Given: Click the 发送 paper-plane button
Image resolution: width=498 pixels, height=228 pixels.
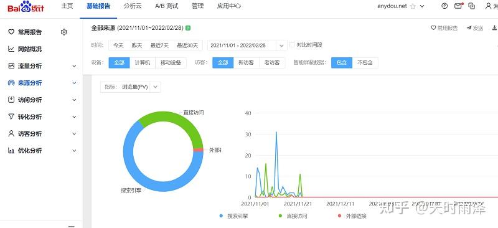Looking at the screenshot, I should (475, 28).
